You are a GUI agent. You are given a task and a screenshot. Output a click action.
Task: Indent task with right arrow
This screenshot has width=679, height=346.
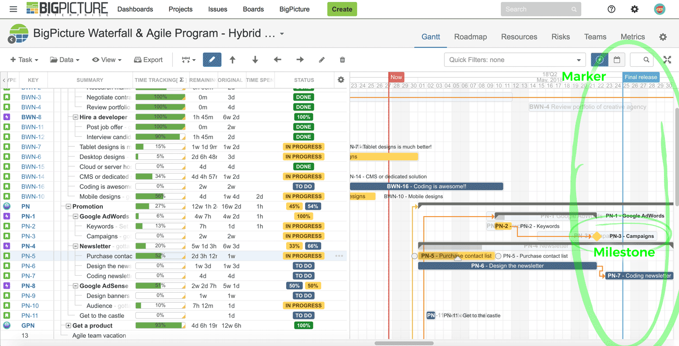pyautogui.click(x=300, y=60)
